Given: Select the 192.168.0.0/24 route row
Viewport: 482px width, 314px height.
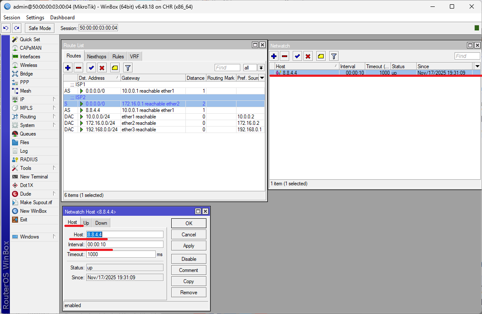Looking at the screenshot, I should click(x=102, y=130).
